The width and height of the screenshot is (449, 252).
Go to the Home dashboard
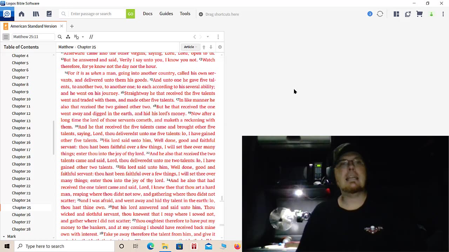[x=21, y=14]
